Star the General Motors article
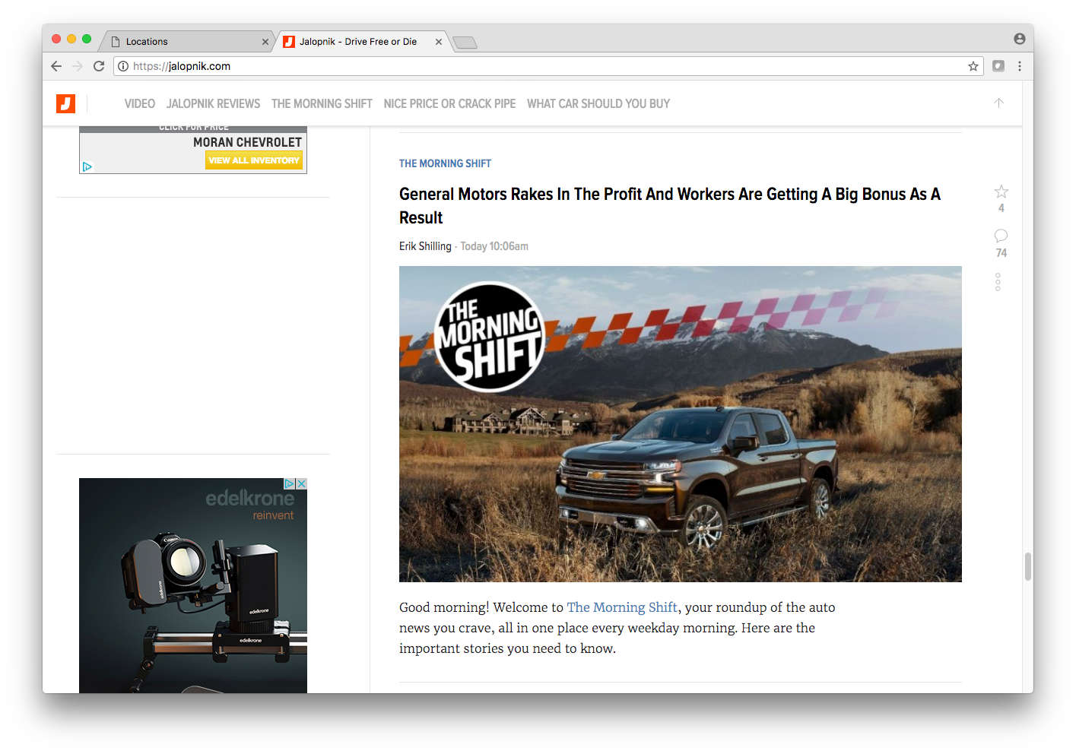The image size is (1076, 754). pyautogui.click(x=1001, y=192)
